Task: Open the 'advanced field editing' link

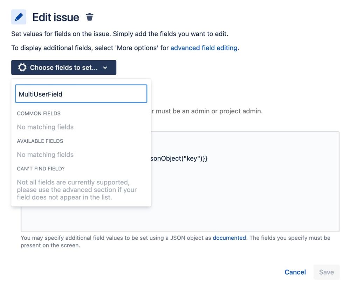Action: point(204,48)
